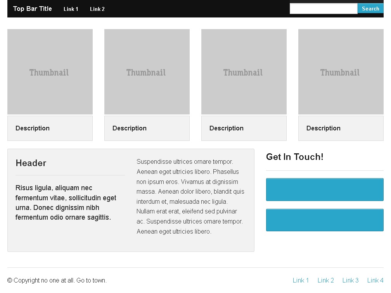The height and width of the screenshot is (293, 391).
Task: Click the copyright notice text
Action: tap(58, 280)
